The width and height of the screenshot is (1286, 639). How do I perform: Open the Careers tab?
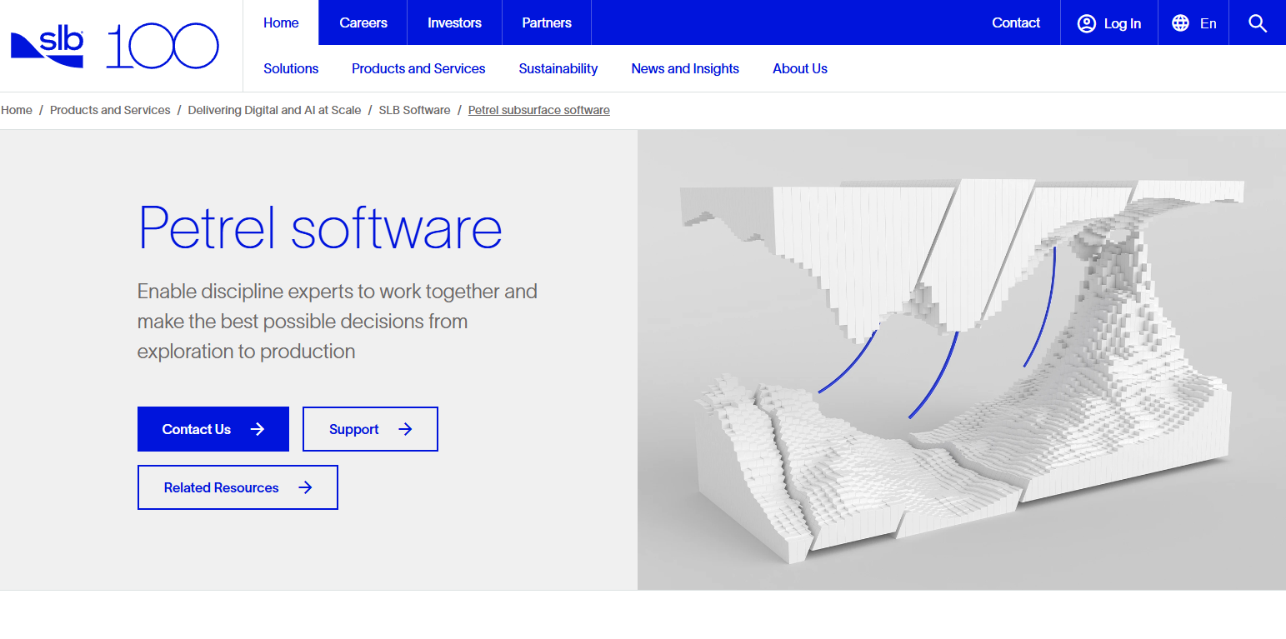tap(363, 22)
